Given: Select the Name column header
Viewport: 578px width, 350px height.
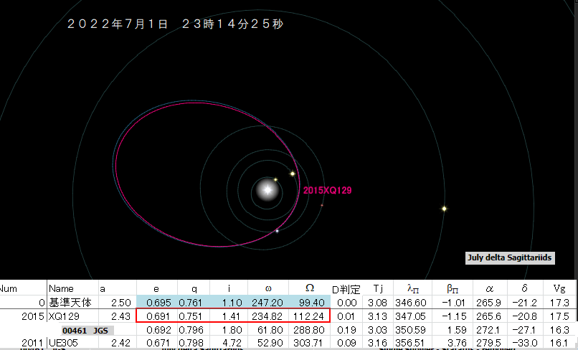Looking at the screenshot, I should point(61,288).
